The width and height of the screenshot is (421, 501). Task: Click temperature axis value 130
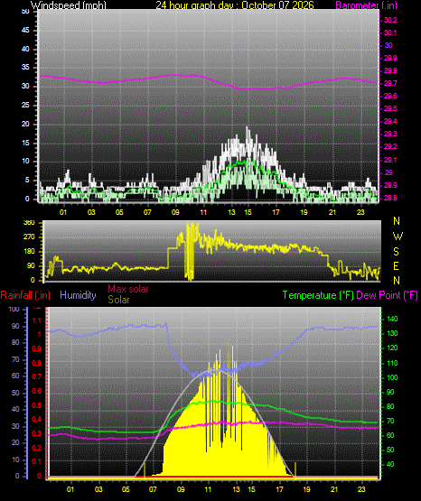click(x=392, y=333)
